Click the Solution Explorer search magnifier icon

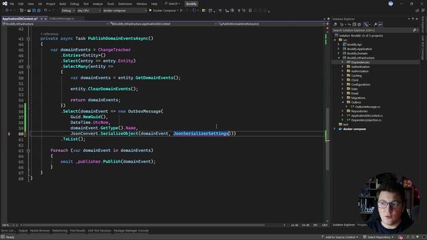point(414,30)
